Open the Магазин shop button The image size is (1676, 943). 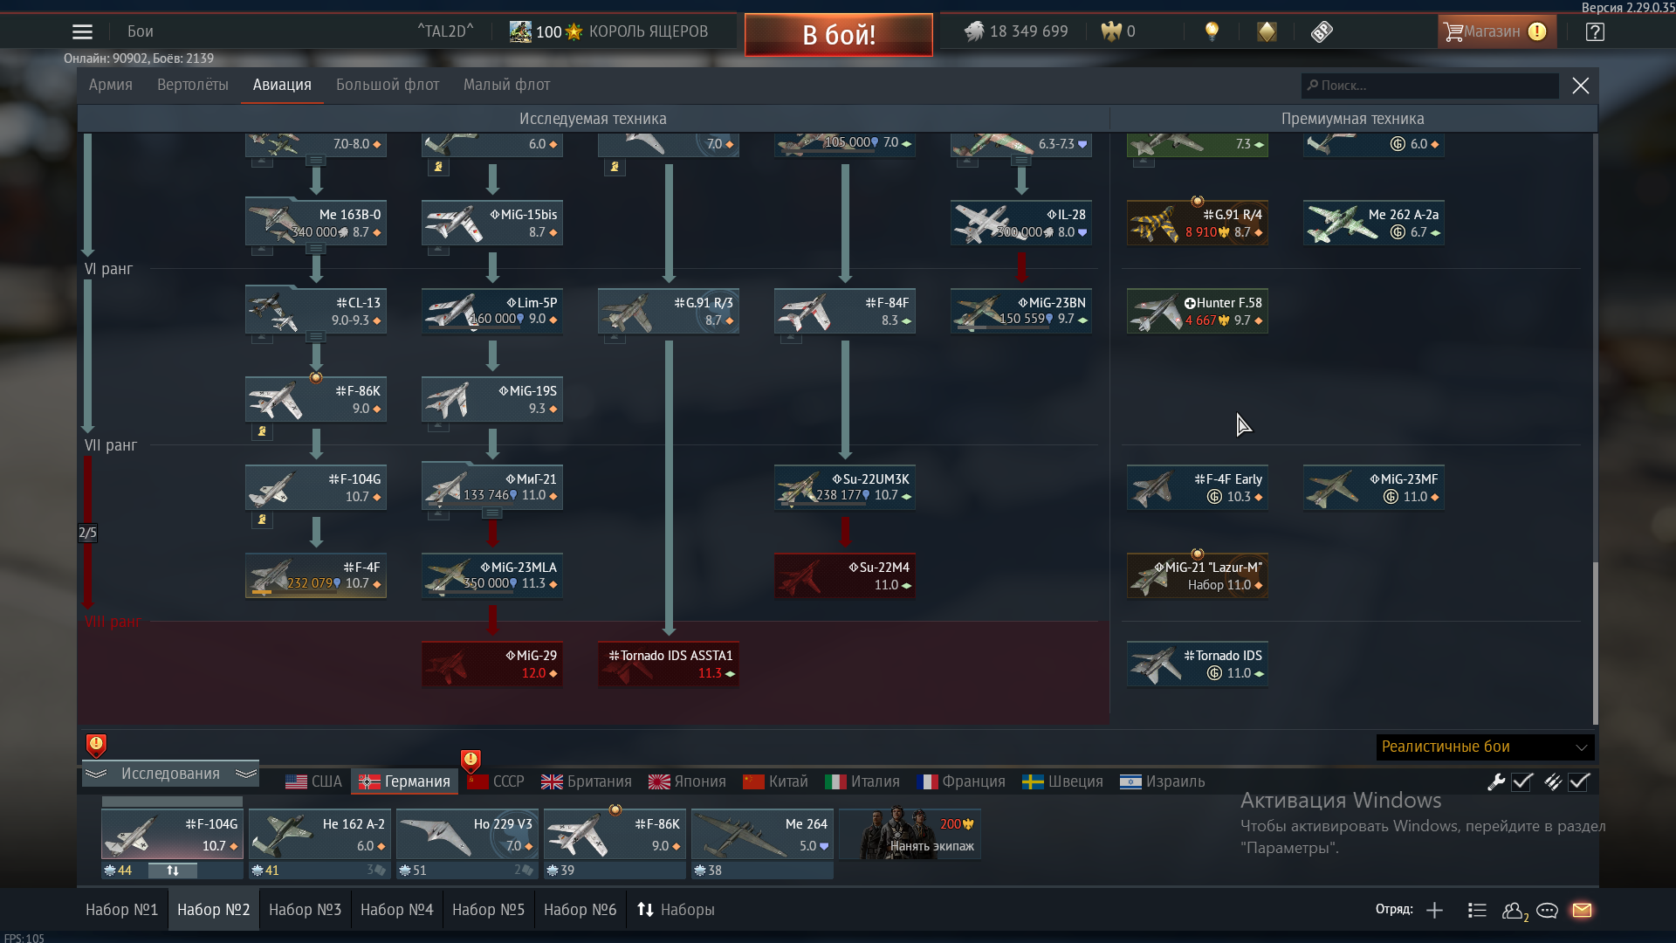click(1496, 31)
